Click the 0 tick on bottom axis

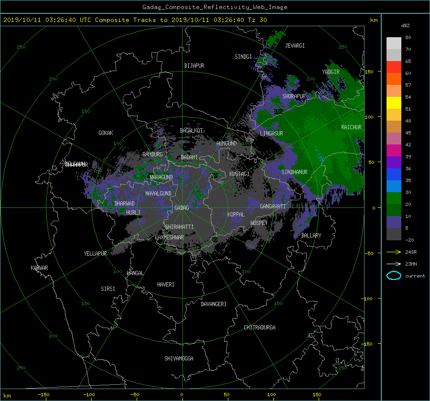tap(182, 395)
